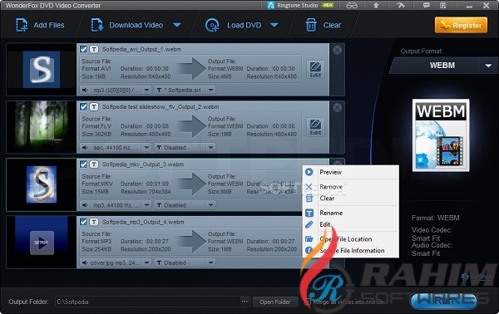Select the blue S thumbnail of avi file

[42, 69]
